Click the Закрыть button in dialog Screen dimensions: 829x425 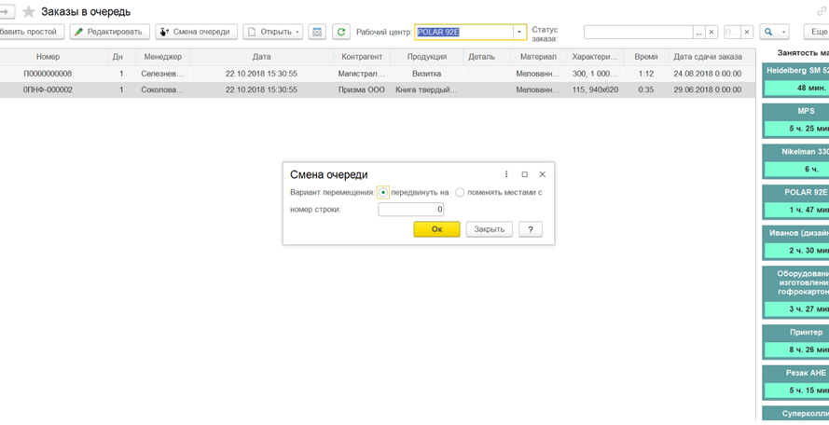489,229
